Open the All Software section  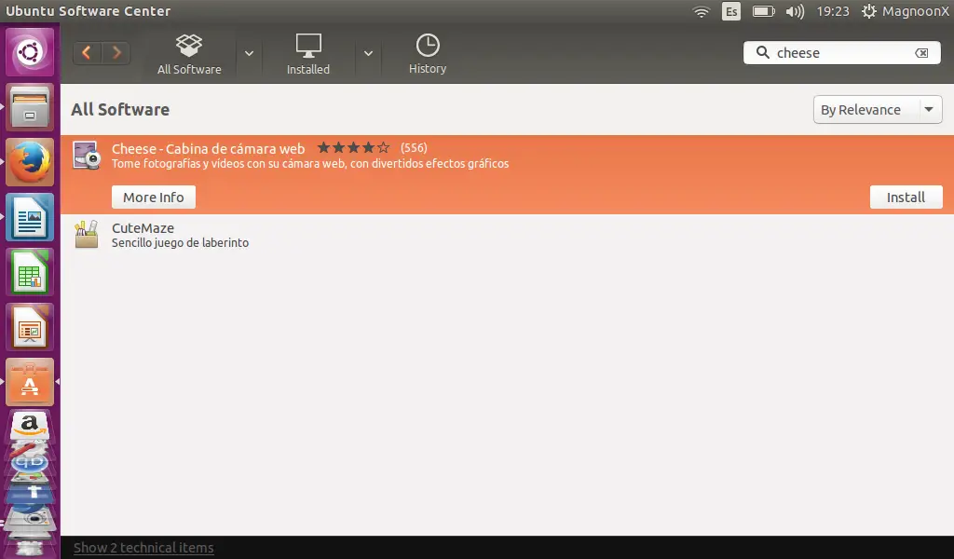[x=189, y=54]
